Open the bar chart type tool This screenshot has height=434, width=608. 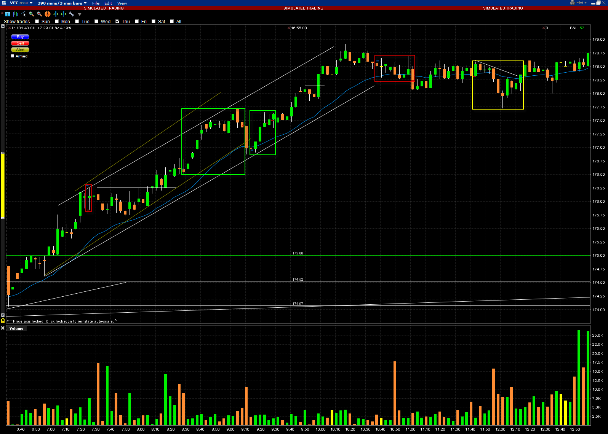pyautogui.click(x=16, y=14)
